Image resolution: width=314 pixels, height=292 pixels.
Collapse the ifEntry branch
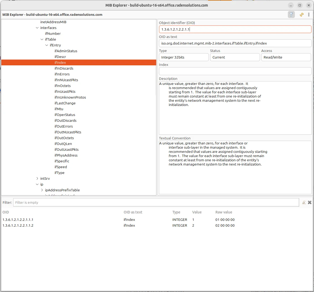46,45
